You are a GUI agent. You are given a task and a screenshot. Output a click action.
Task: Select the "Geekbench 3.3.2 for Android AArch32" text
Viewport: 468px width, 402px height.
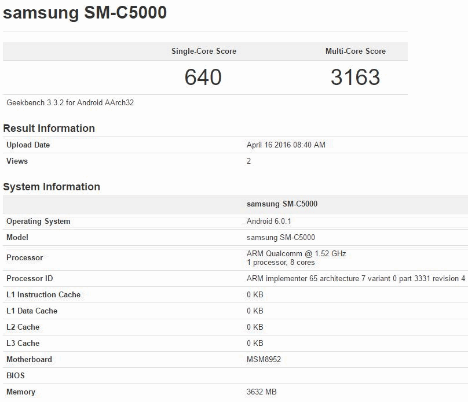point(70,102)
